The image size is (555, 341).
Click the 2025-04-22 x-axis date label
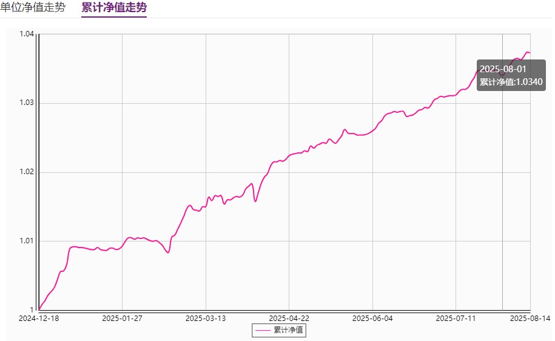[x=289, y=318]
